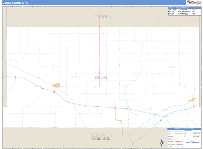Select the orange Big Springs town area
Screen dimensions: 203x149
coord(193,99)
